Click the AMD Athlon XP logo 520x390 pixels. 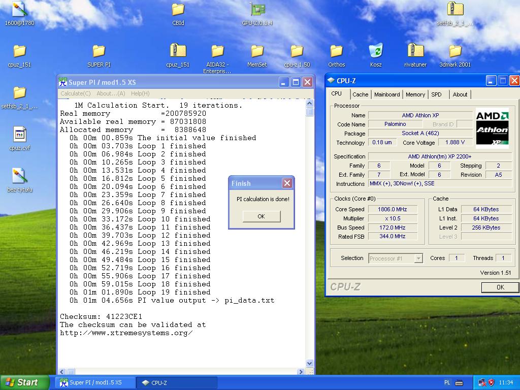(x=492, y=127)
